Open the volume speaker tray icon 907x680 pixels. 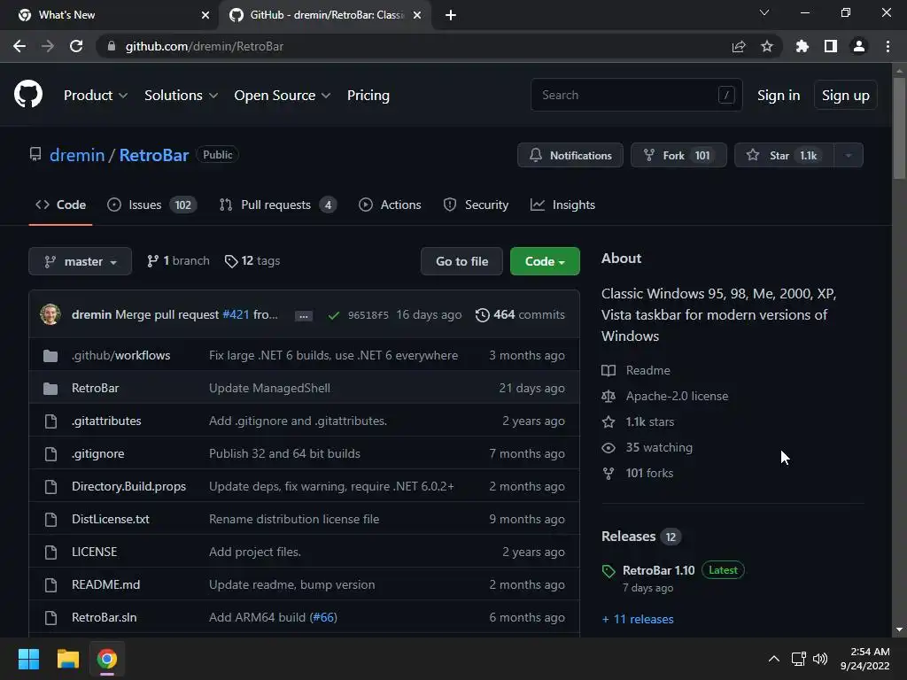point(820,659)
